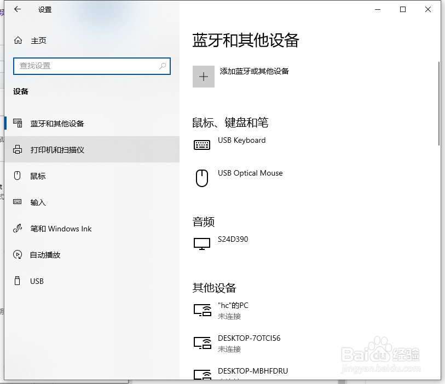Click the S24D390 monitor icon
Screen dimensions: 445x384
202,243
